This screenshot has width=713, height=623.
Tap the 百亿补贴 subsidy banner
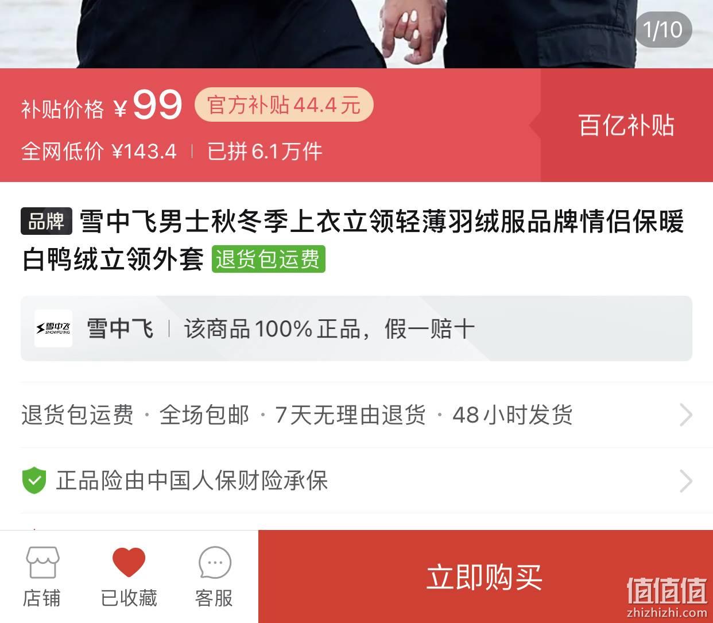[626, 125]
